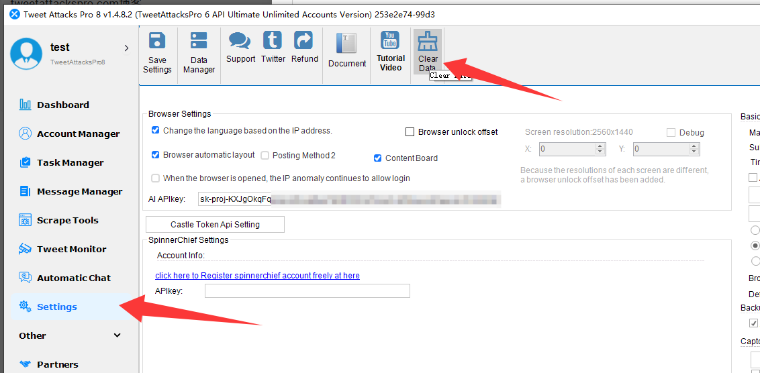This screenshot has height=373, width=760.
Task: Decrease the Y offset stepper
Action: 694,152
